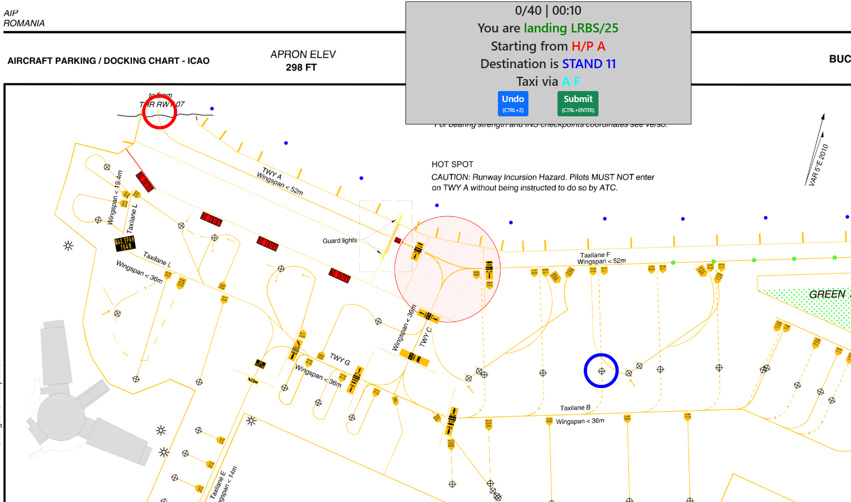Image resolution: width=851 pixels, height=502 pixels.
Task: Click the Undo button
Action: pyautogui.click(x=513, y=103)
